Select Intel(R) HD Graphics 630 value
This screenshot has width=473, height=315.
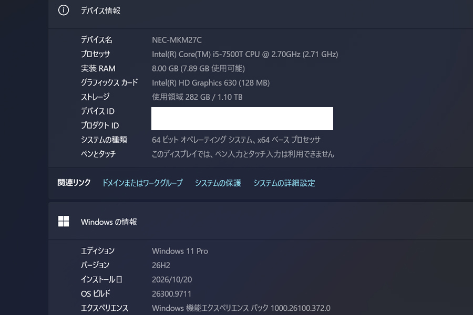pos(211,82)
